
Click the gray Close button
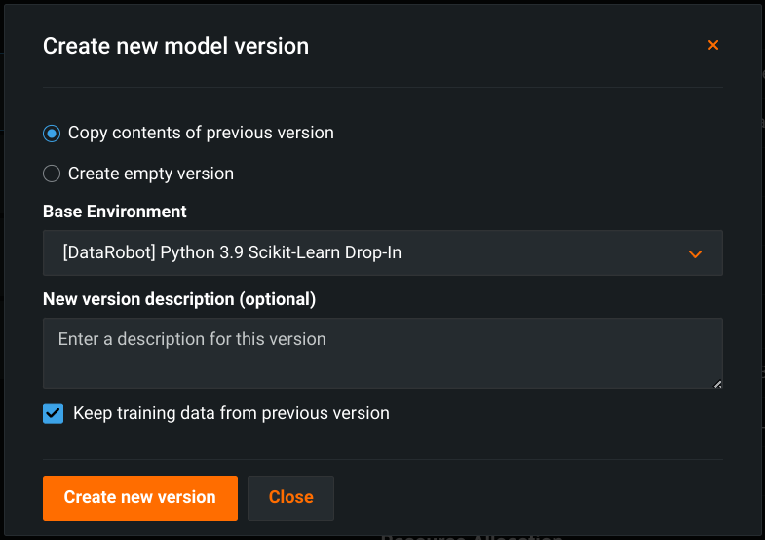click(290, 497)
